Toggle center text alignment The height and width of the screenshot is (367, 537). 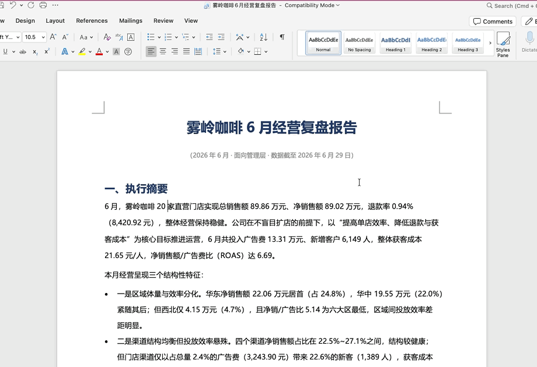click(x=163, y=52)
